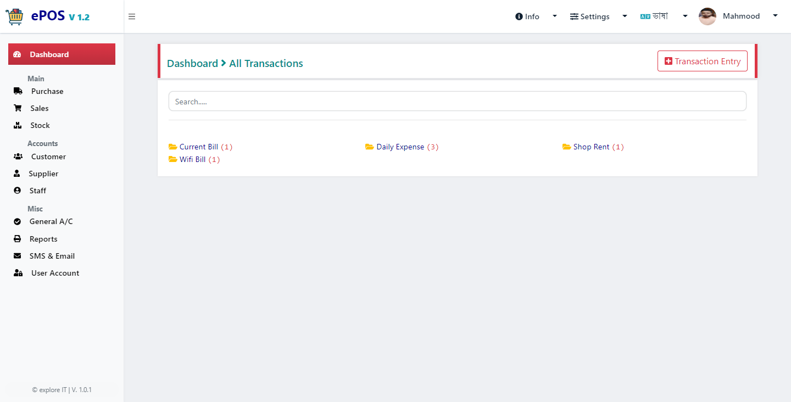Select Customer in the sidebar
Viewport: 791px width, 402px height.
click(48, 157)
